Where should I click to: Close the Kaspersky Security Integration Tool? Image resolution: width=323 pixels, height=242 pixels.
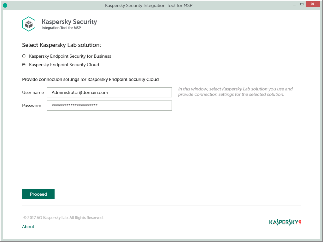[x=312, y=4]
